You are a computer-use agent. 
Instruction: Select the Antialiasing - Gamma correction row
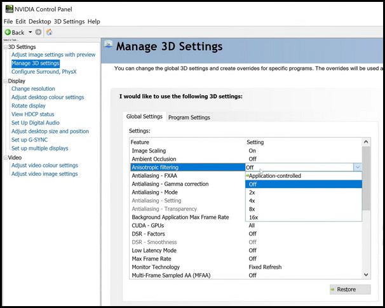tap(187, 184)
